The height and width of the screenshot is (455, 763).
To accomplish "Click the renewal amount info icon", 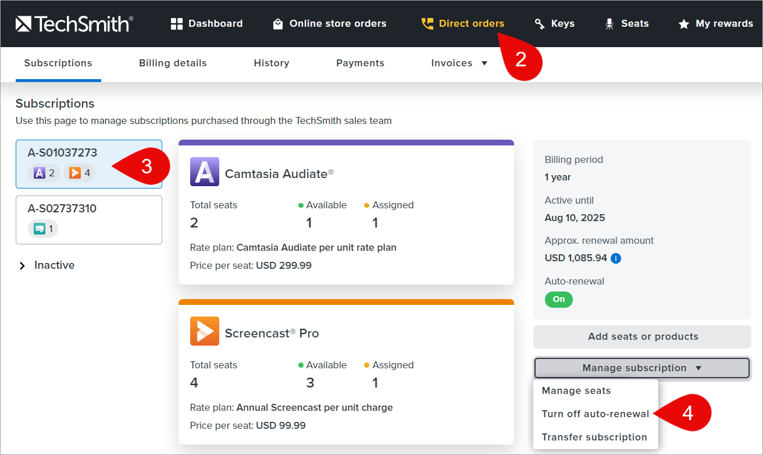I will [616, 258].
